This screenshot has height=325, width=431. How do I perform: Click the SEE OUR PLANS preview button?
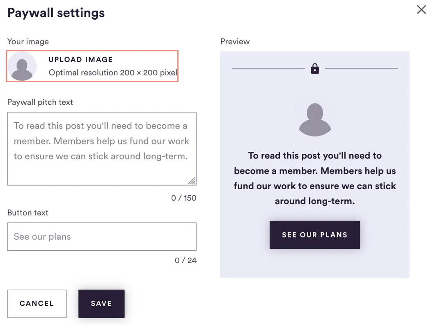[315, 235]
